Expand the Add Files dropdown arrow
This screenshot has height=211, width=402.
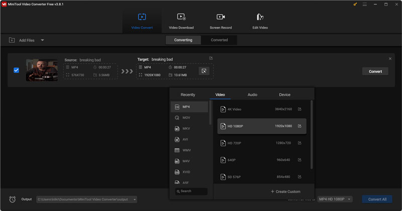point(42,40)
